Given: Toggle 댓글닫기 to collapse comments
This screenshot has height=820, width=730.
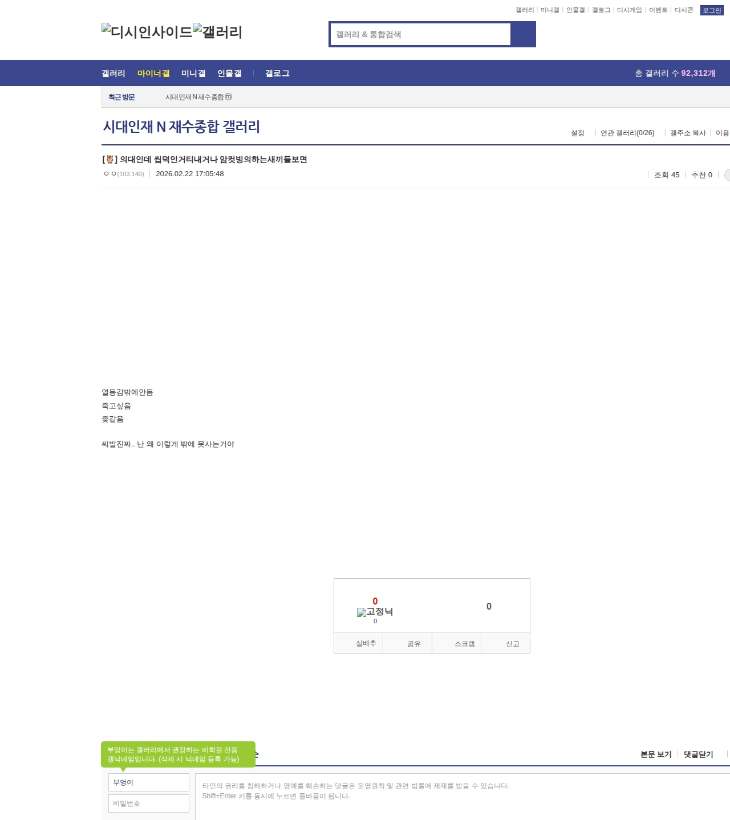Looking at the screenshot, I should click(x=699, y=754).
